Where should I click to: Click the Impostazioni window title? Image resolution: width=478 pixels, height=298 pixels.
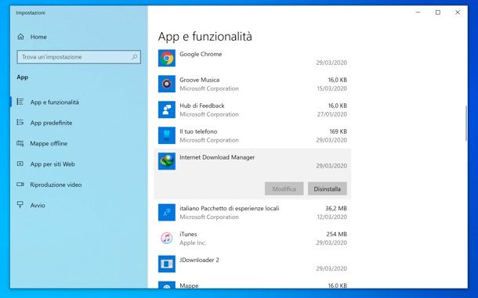pyautogui.click(x=31, y=13)
